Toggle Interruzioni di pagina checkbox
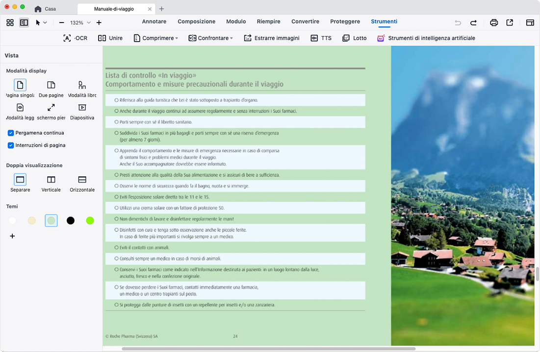 (x=11, y=145)
